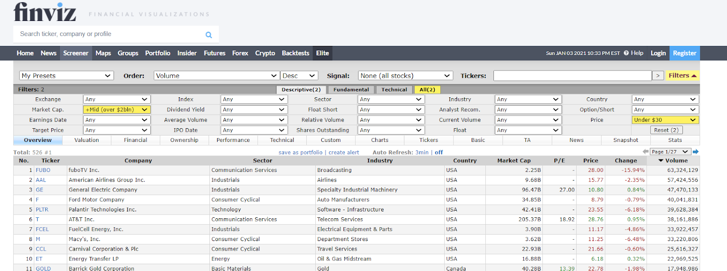Click the Volume column sort arrow
The width and height of the screenshot is (727, 271).
[661, 161]
